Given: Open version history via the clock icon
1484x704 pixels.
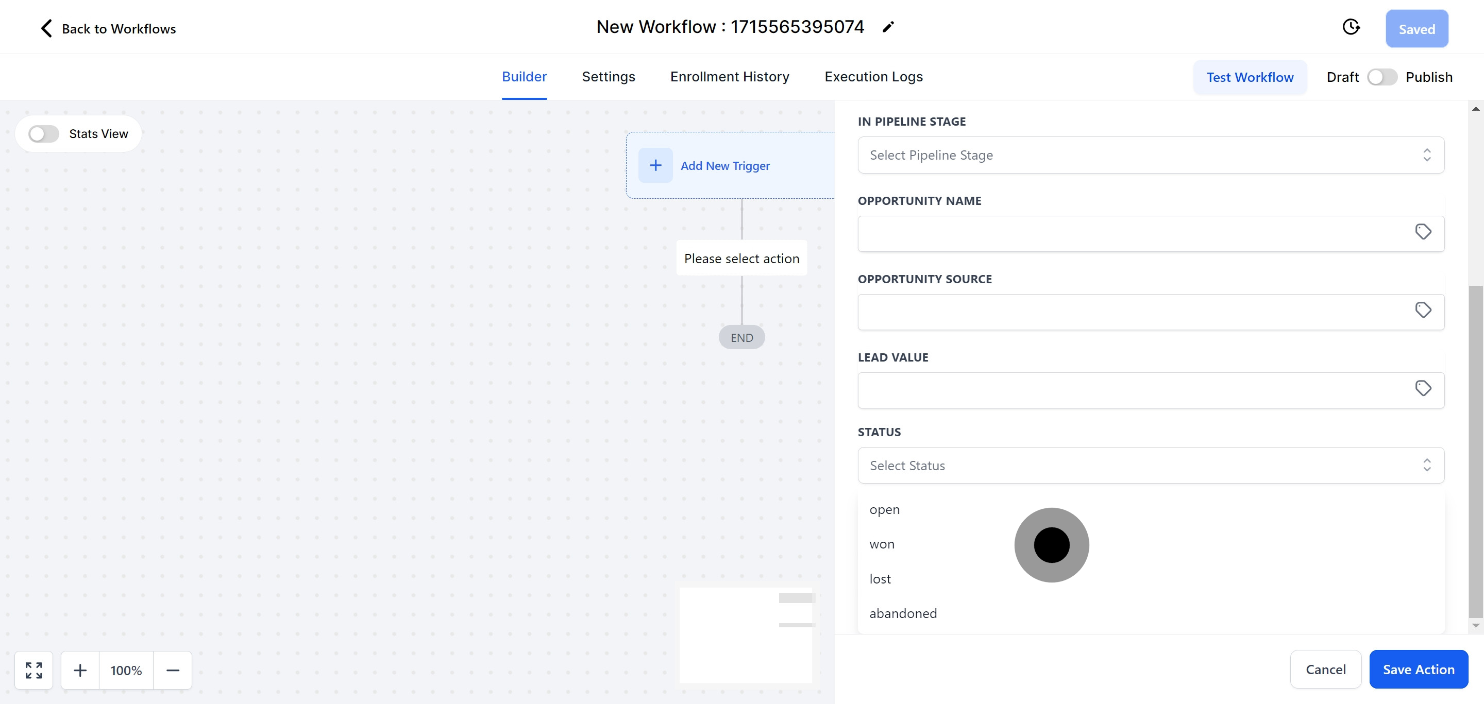Looking at the screenshot, I should [x=1352, y=26].
